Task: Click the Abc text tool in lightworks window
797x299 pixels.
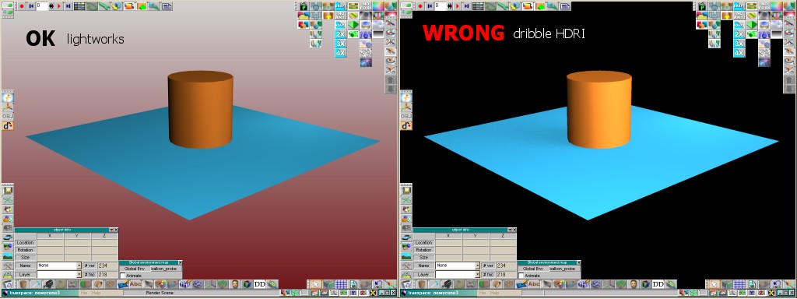Action: coord(135,283)
